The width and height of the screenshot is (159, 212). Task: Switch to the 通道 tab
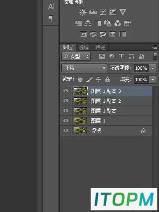pos(84,47)
